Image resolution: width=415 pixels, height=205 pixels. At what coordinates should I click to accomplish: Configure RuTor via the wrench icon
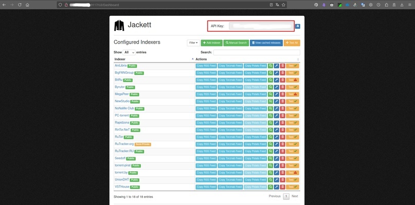(276, 137)
